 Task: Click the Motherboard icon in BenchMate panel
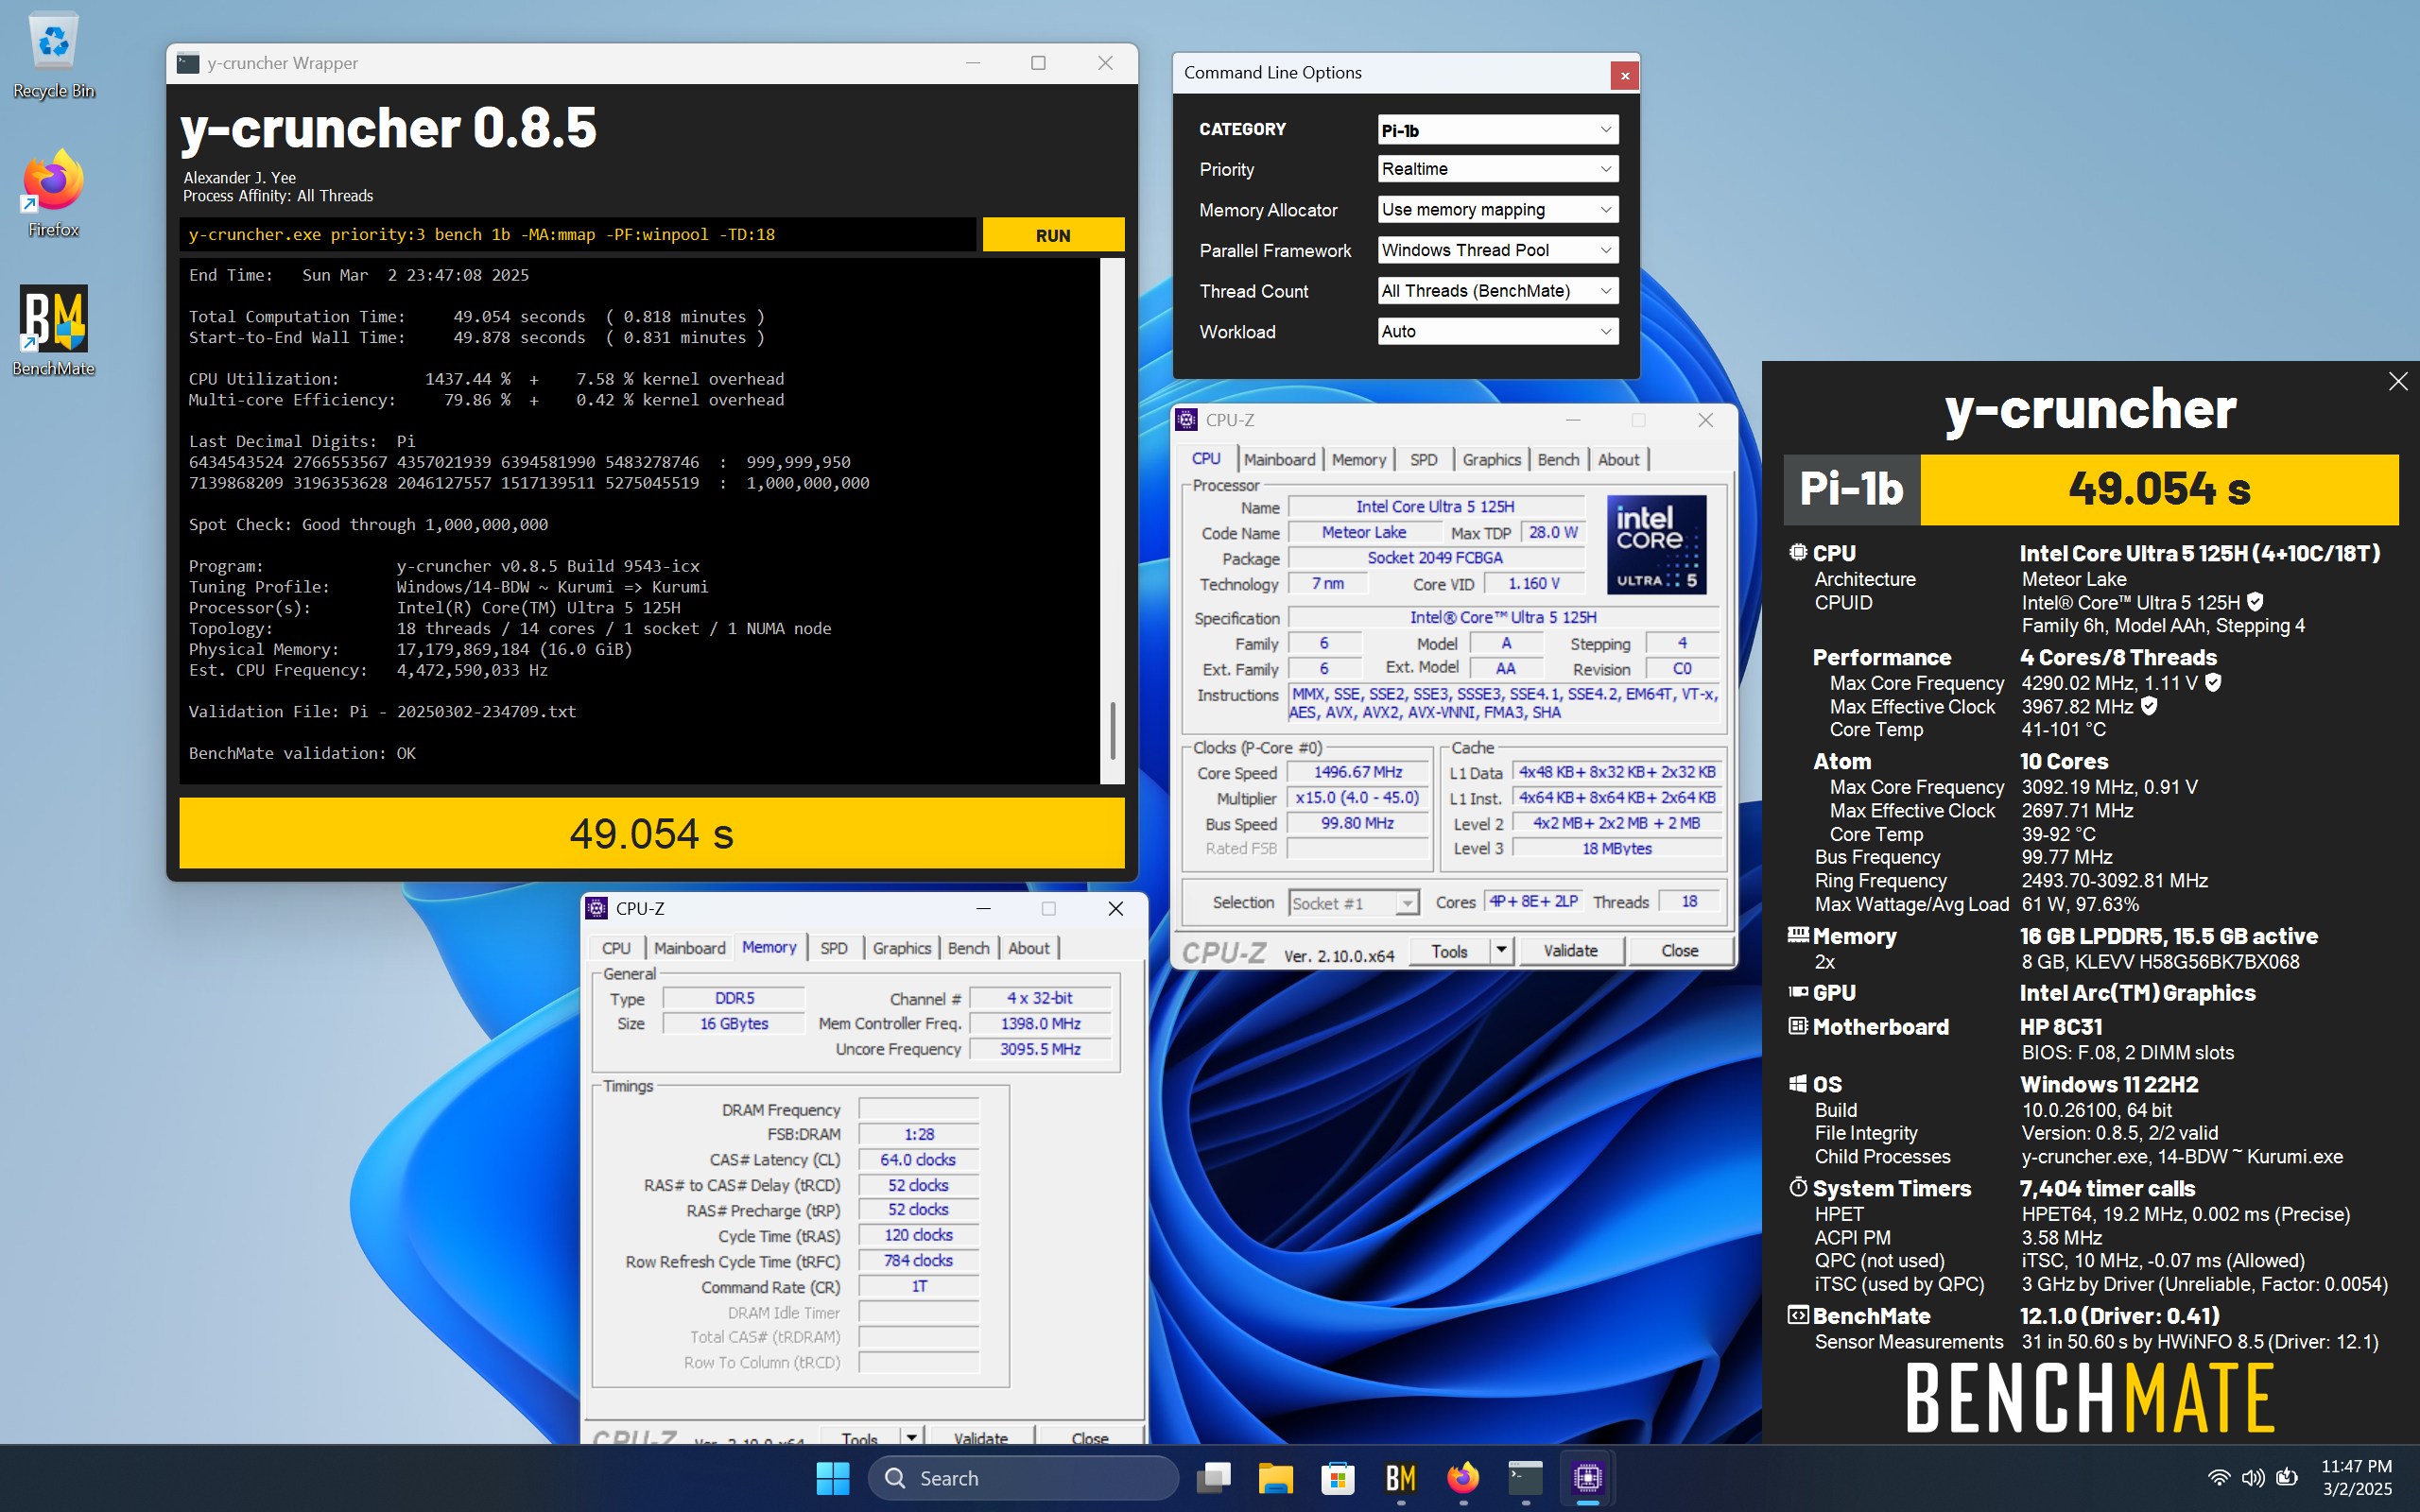coord(1797,1026)
